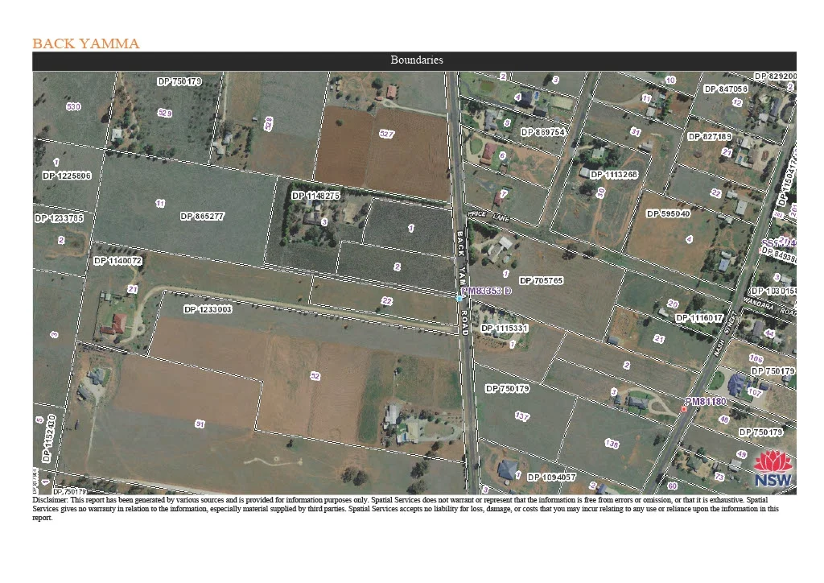824x583 pixels.
Task: Expand the DP 595040 parcel details
Action: click(669, 213)
